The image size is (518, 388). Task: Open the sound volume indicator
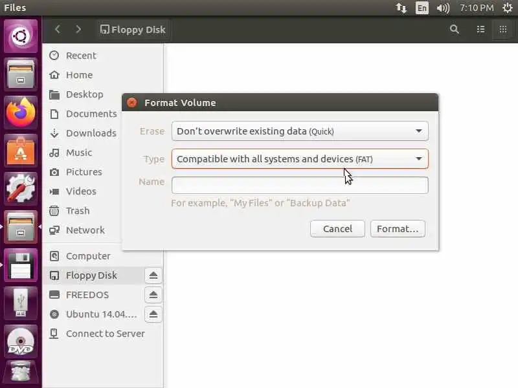click(443, 8)
